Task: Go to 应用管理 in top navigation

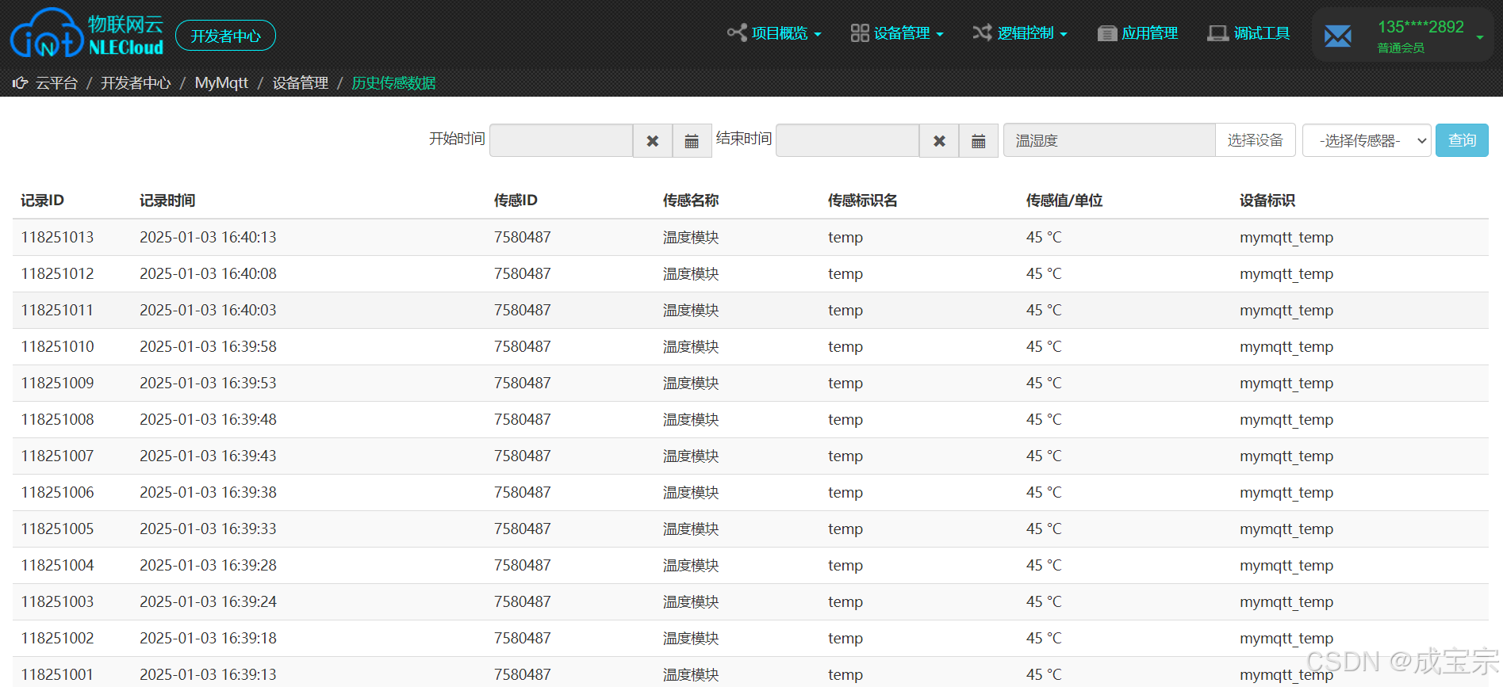Action: coord(1137,33)
